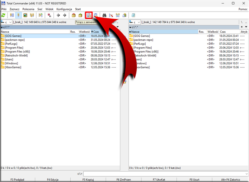Viewport: 249px width, 182px height.
Task: Open the Notepad toolbar icon
Action: (133, 15)
